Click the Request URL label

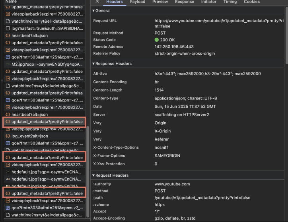105,21
